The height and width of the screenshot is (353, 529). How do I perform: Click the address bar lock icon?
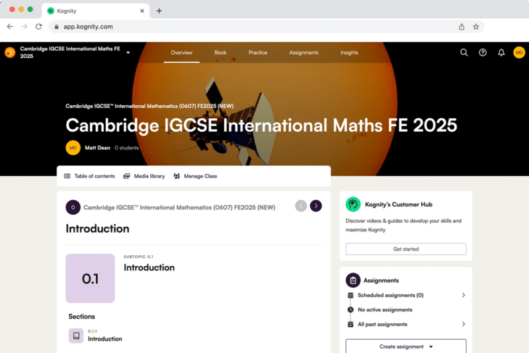click(56, 26)
